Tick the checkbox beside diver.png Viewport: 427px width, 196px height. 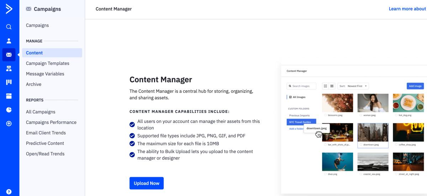click(325, 174)
